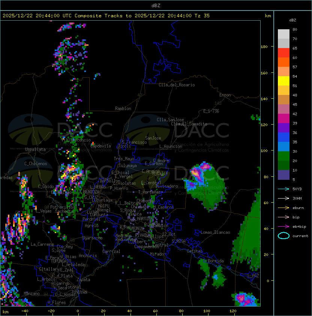Click the 'Dormida' map label
The height and width of the screenshot is (316, 312).
coord(216,261)
